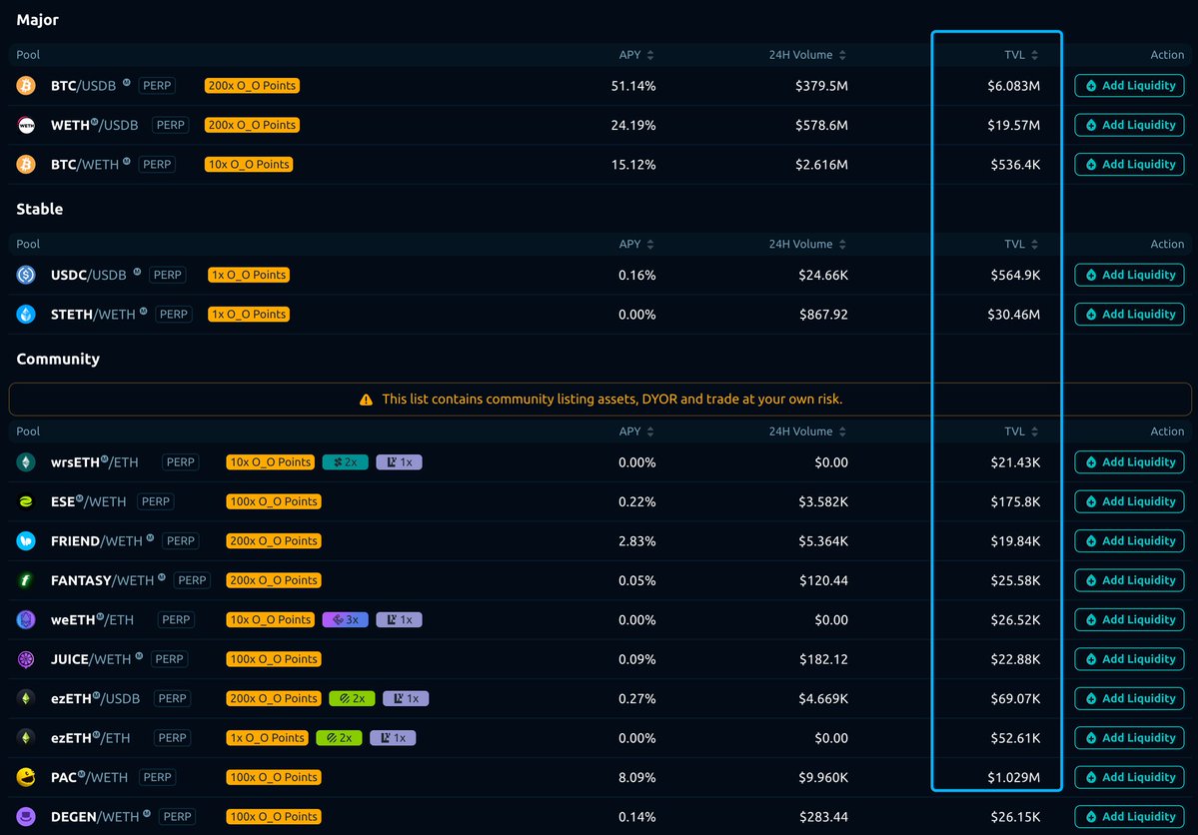
Task: Click the USDC coin icon in Stable section
Action: point(26,275)
